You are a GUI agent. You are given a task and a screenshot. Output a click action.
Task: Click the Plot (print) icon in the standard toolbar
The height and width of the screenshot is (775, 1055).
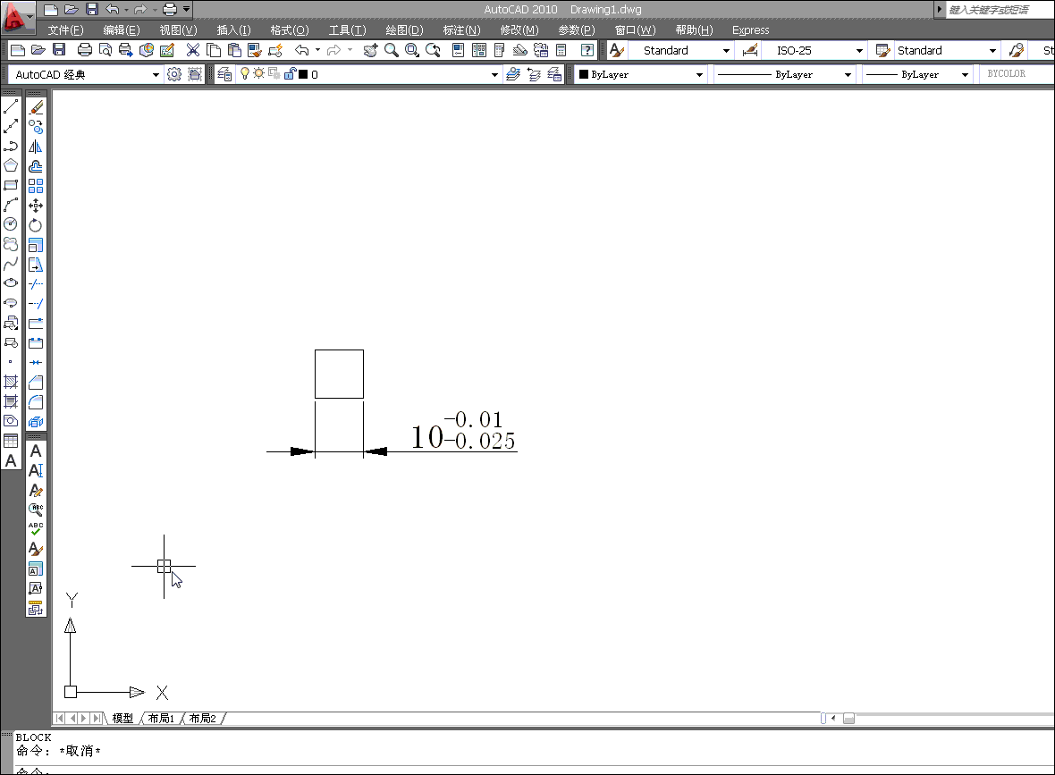coord(85,50)
